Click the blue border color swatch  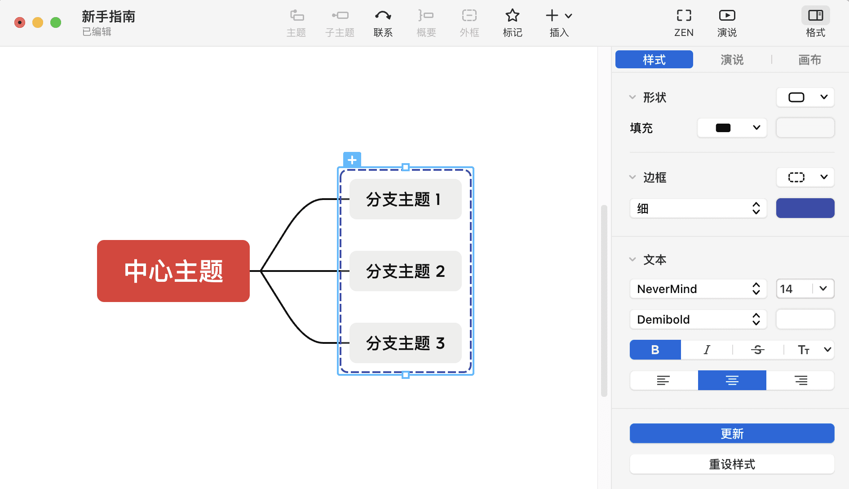[x=805, y=208]
